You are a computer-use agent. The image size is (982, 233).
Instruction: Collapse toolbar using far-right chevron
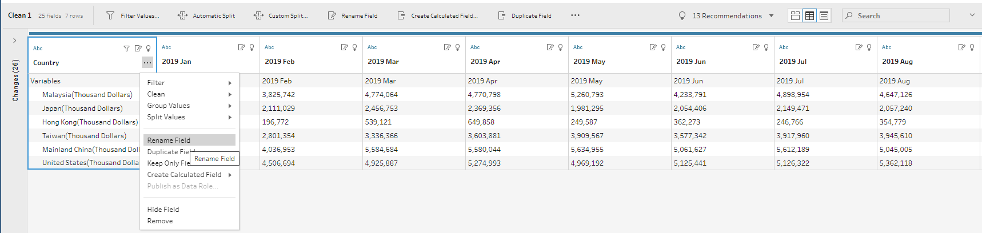tap(972, 15)
